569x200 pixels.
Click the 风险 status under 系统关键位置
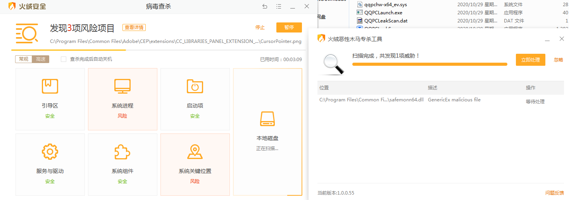tap(195, 181)
